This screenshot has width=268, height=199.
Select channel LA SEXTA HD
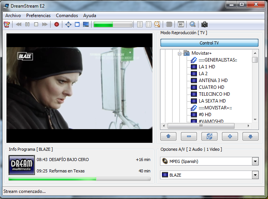(x=212, y=101)
